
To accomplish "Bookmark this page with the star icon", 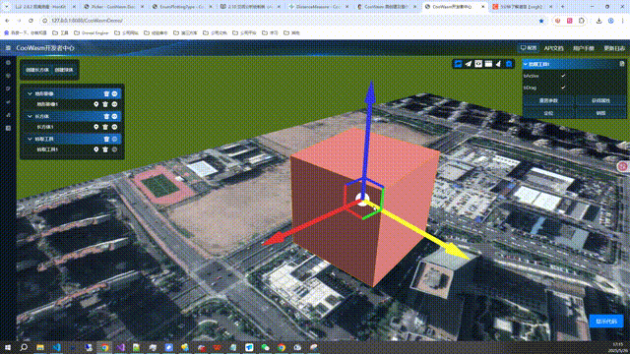I will point(541,21).
